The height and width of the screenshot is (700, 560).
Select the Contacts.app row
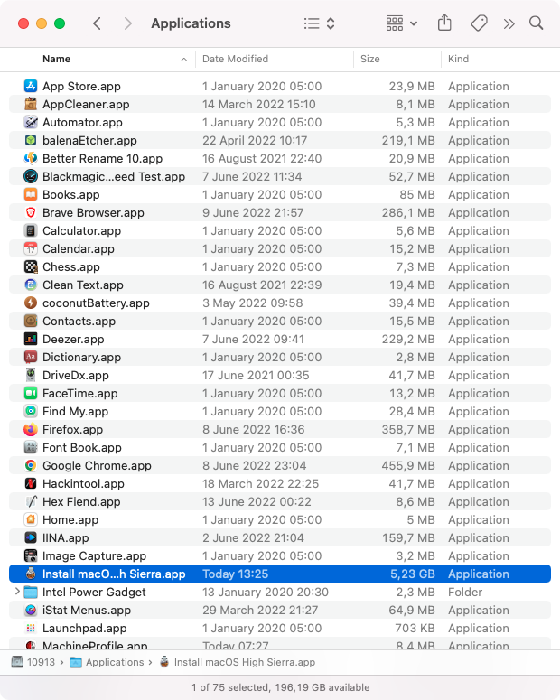[280, 321]
